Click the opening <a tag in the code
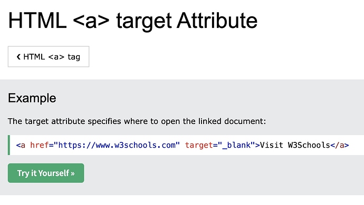 (x=21, y=145)
